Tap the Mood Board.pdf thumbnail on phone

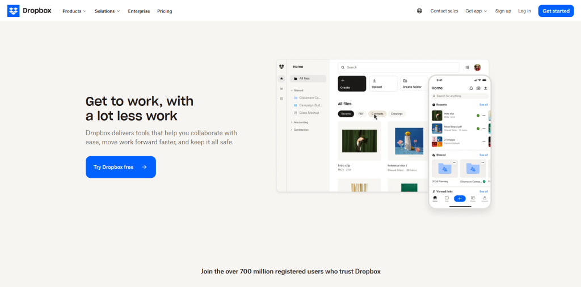coord(437,128)
